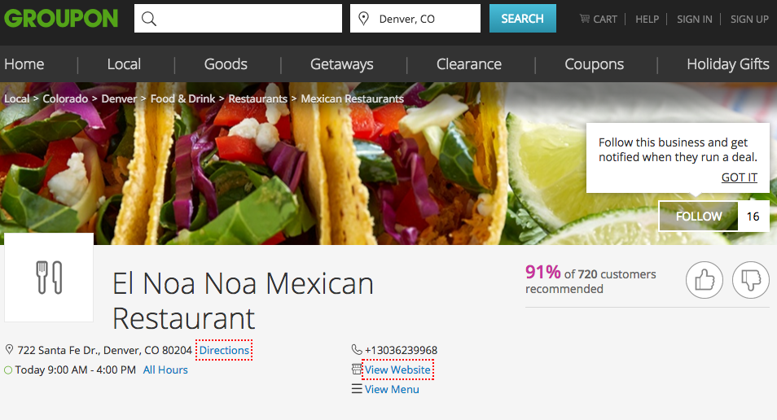777x420 pixels.
Task: Click the address 722 Santa Fe Dr.
Action: [104, 350]
